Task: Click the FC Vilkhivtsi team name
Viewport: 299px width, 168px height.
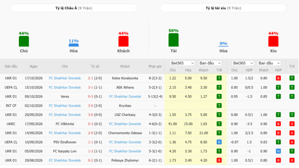Action: pos(65,124)
